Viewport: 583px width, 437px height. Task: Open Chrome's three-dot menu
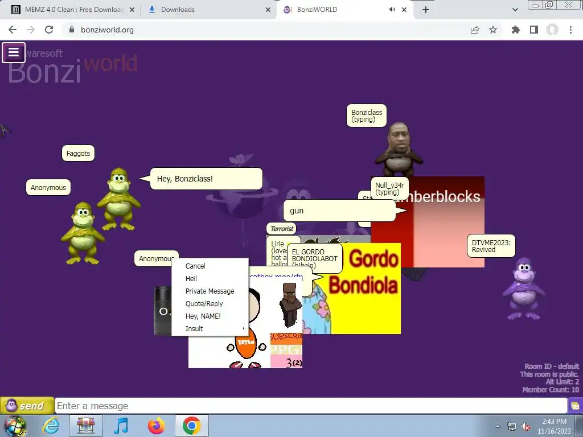[x=570, y=30]
